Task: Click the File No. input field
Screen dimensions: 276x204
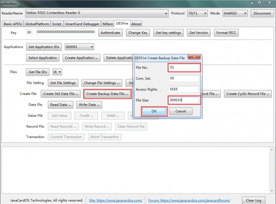Action: 184,67
